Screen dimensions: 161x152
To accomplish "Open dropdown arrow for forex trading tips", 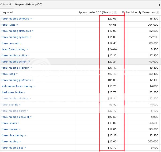I will 25,148.
